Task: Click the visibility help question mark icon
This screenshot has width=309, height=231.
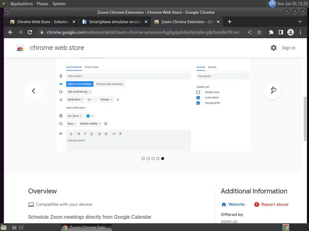Action: (106, 124)
